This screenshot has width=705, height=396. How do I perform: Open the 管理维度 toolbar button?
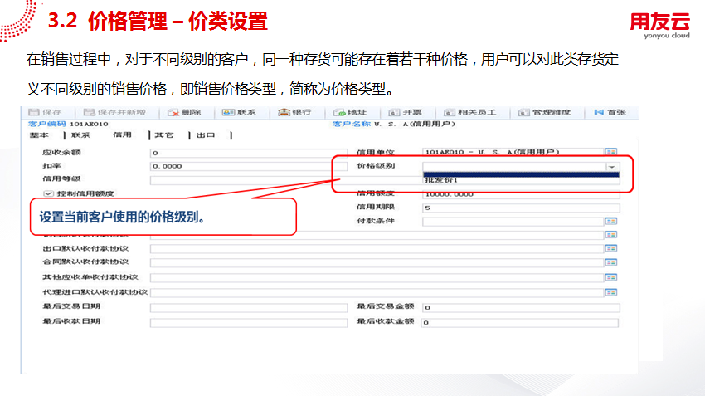tap(544, 112)
